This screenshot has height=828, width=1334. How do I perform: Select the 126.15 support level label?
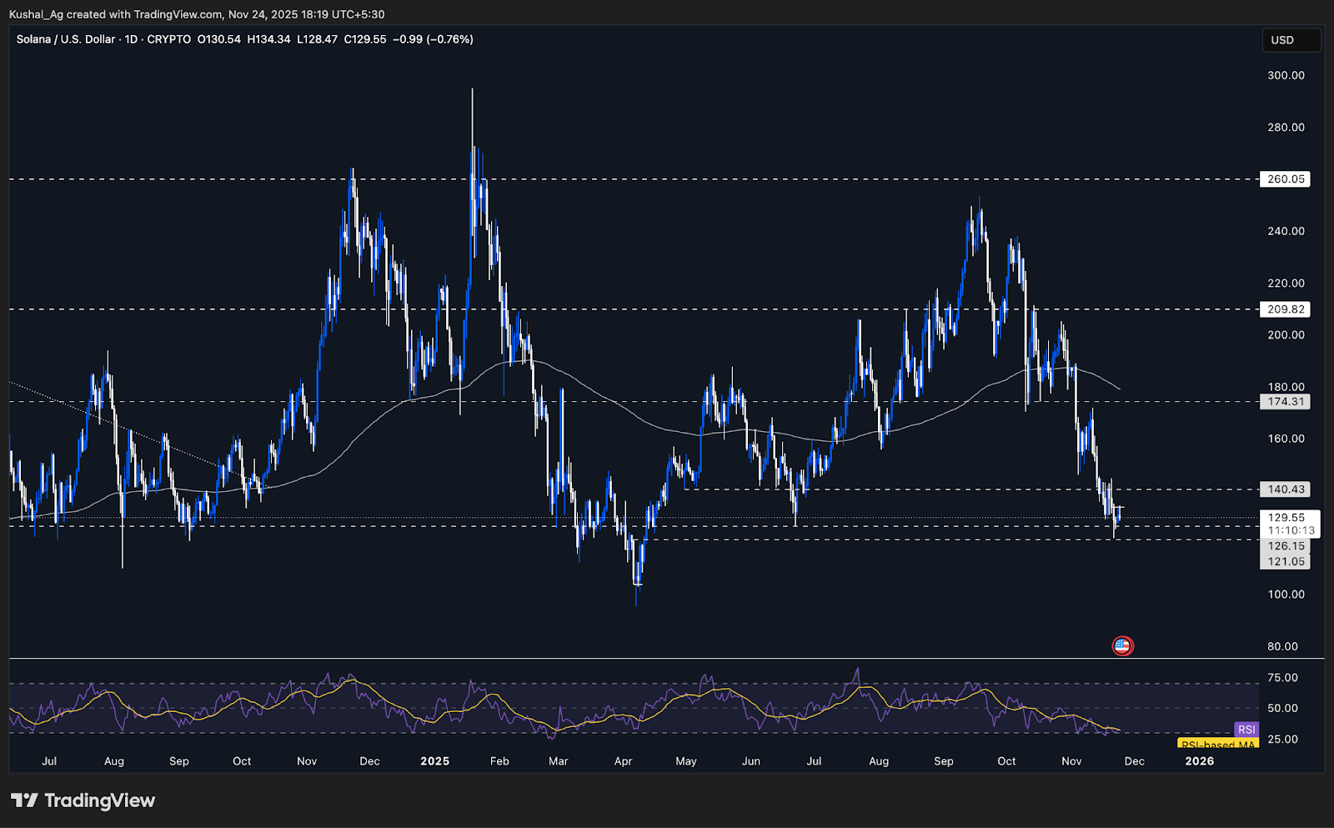click(1285, 546)
